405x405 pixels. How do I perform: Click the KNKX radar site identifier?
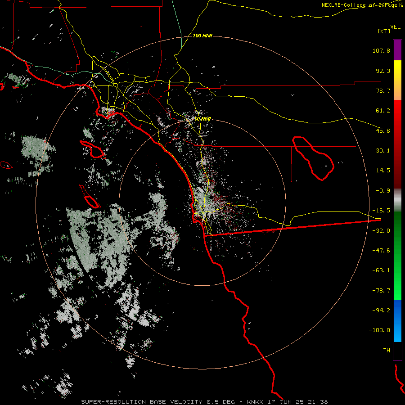click(255, 402)
